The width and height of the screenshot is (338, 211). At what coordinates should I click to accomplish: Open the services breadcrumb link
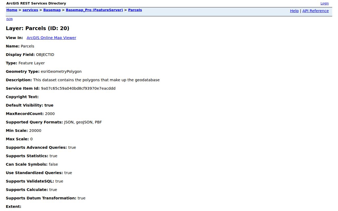tap(30, 10)
